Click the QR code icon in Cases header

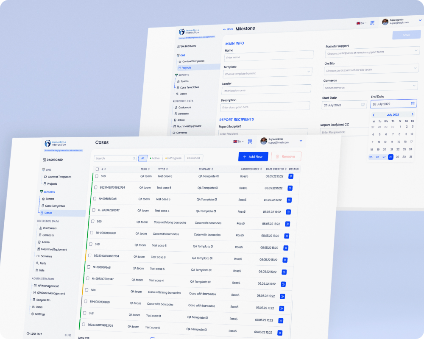coord(250,142)
